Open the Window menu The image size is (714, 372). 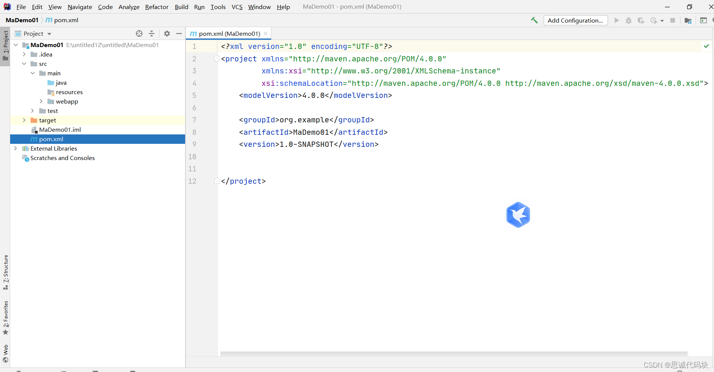tap(259, 7)
